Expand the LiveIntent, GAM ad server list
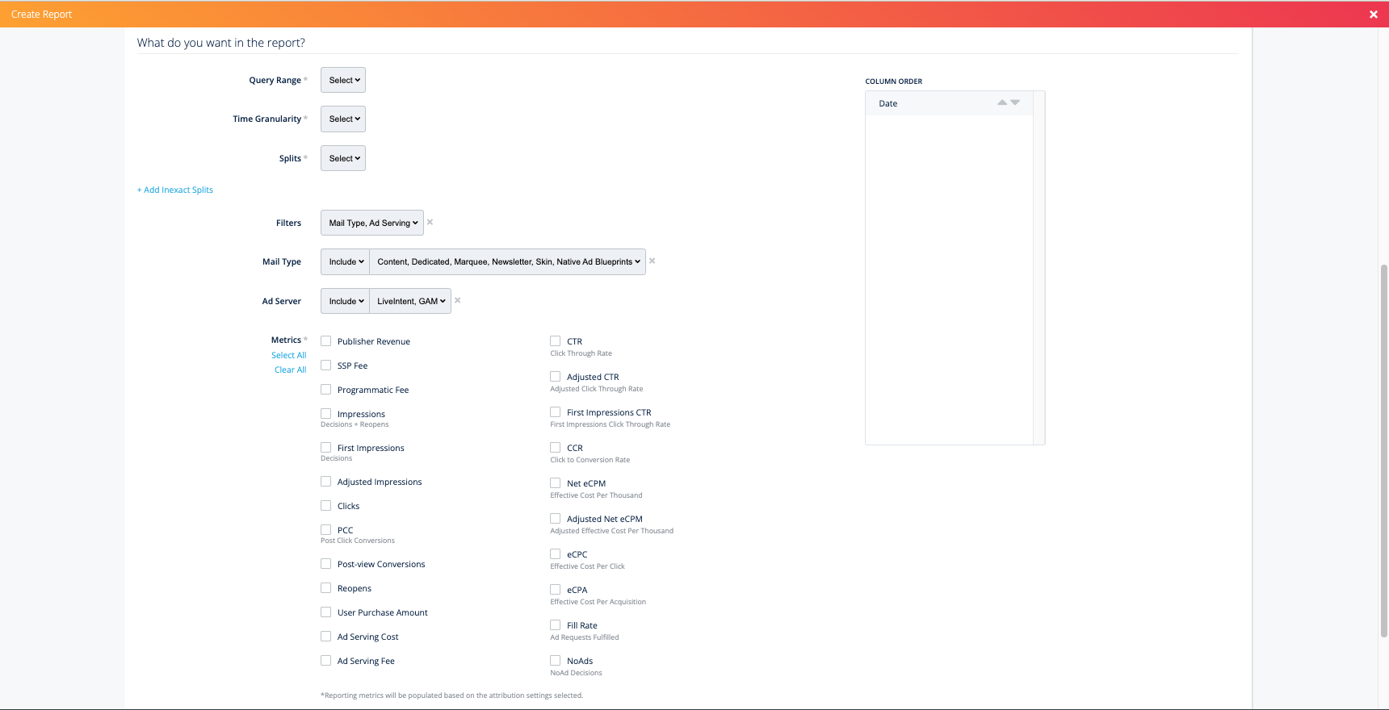Screen dimensions: 1389x710 pos(410,301)
